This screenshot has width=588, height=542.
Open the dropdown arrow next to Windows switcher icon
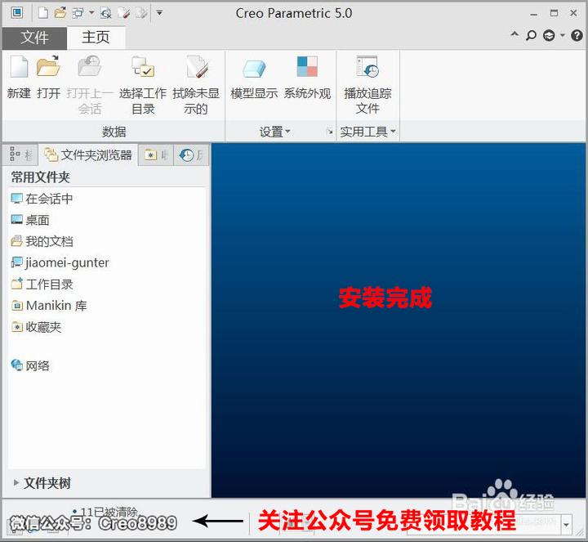click(x=91, y=13)
